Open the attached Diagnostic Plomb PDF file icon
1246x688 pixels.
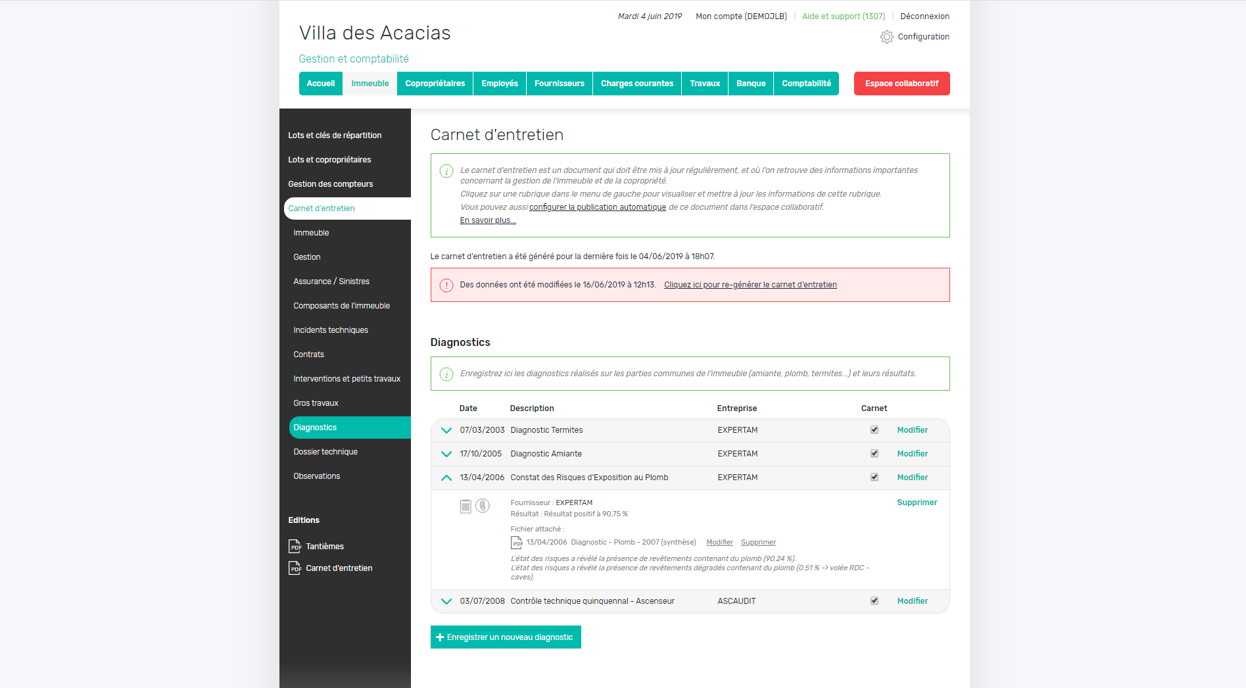click(x=517, y=543)
